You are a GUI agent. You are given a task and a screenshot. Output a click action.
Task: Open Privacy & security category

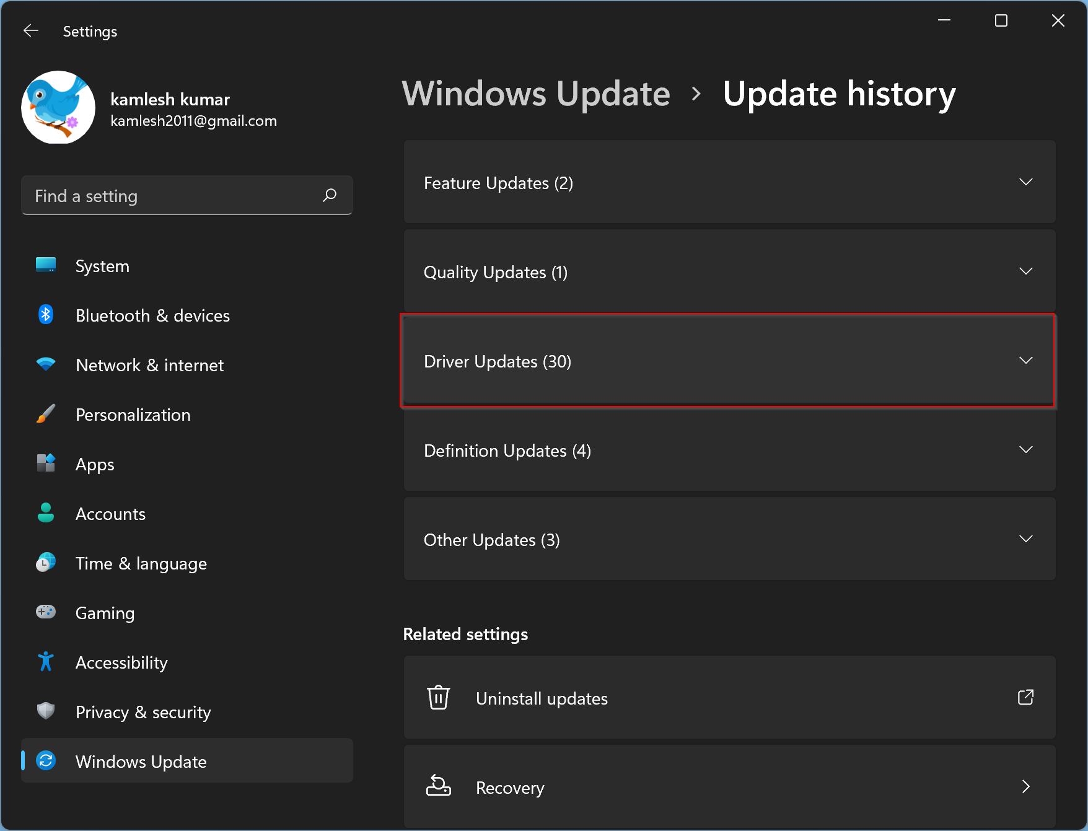coord(187,712)
